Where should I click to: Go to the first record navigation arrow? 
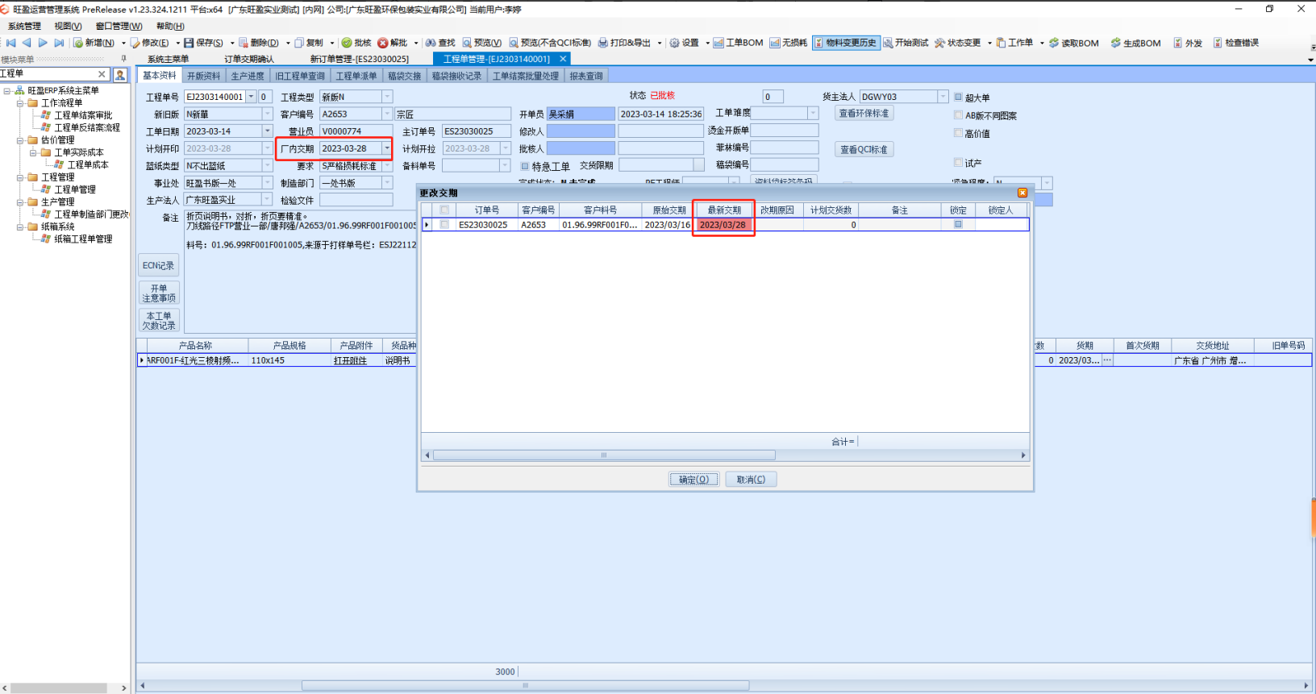pos(11,43)
